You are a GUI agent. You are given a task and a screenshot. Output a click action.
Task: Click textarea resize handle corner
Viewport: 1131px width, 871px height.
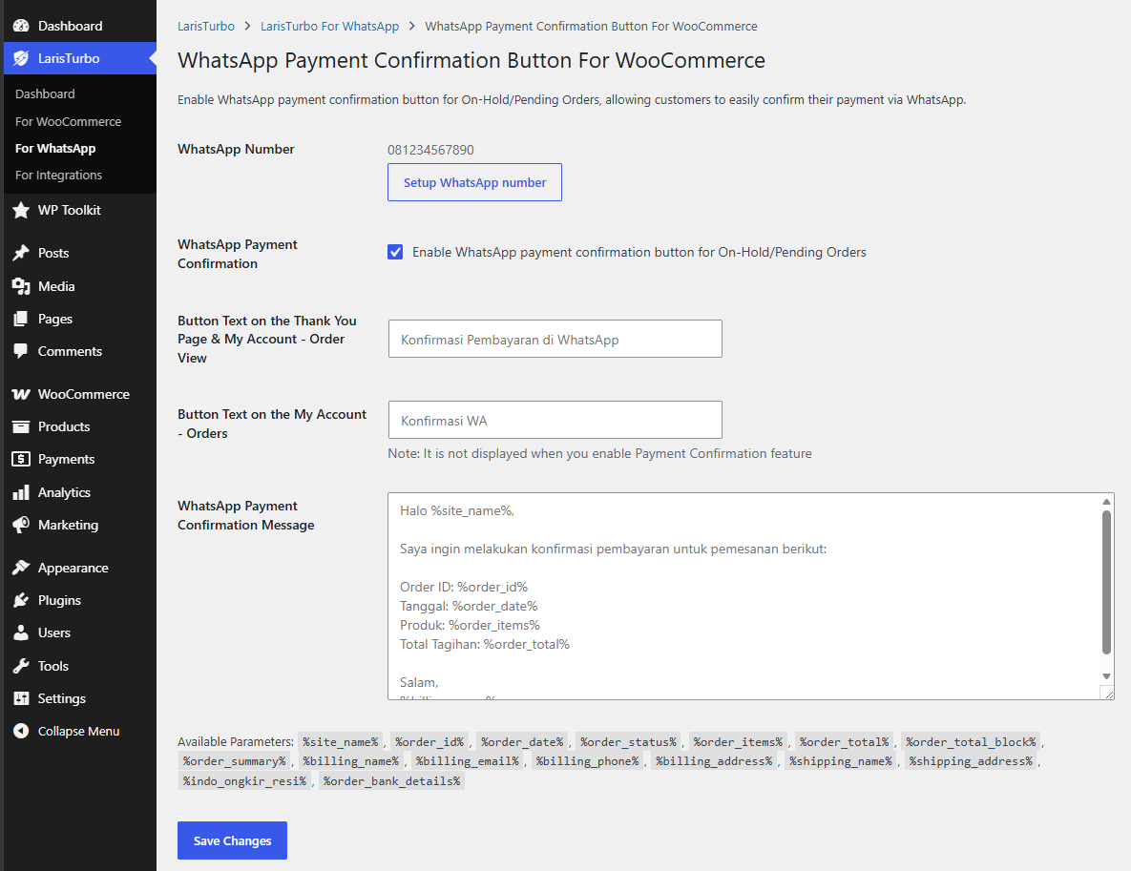pos(1107,693)
